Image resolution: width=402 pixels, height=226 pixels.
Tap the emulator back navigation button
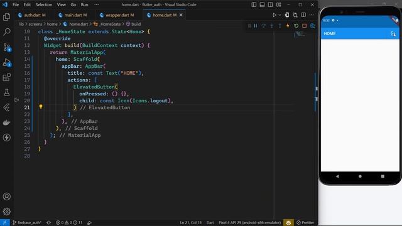point(337,176)
